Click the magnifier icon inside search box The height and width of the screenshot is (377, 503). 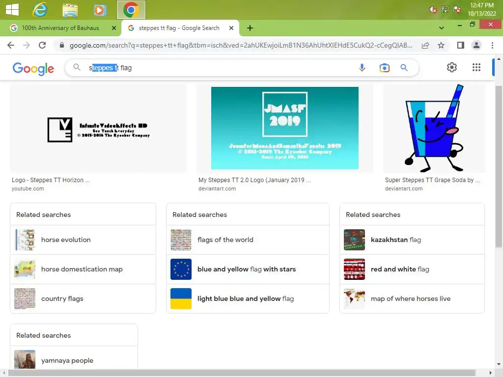coord(77,67)
